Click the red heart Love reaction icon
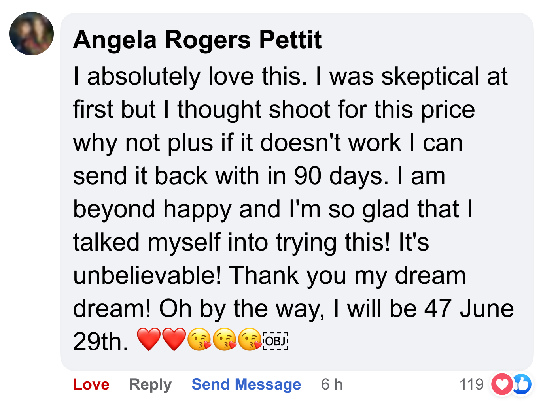 502,384
